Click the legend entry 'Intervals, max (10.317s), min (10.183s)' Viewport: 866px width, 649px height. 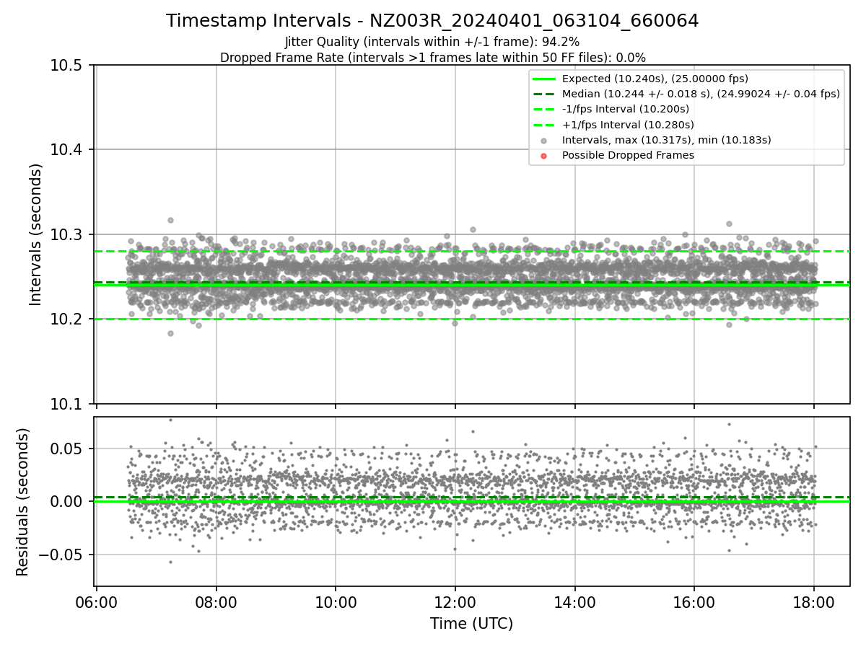(667, 140)
